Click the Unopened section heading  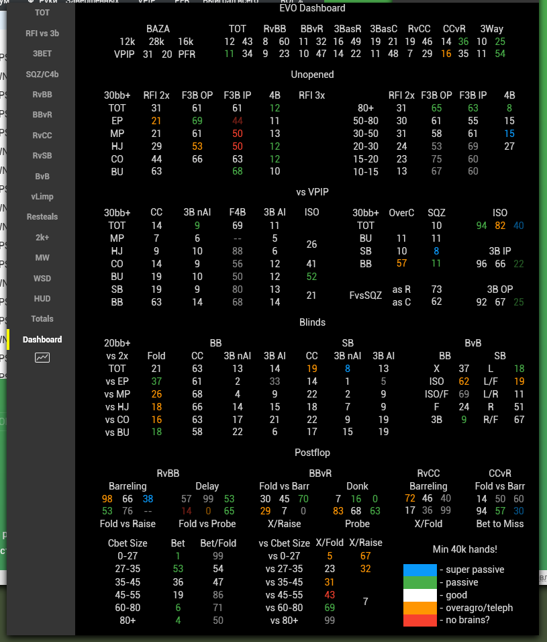312,75
